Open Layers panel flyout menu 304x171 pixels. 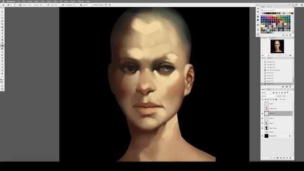pos(293,89)
